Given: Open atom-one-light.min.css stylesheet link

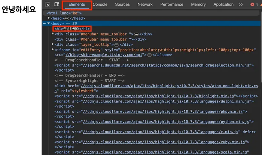Looking at the screenshot, I should pos(169,86).
